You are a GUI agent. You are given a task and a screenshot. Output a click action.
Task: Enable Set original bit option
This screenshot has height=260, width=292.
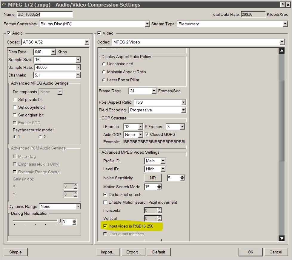15,115
